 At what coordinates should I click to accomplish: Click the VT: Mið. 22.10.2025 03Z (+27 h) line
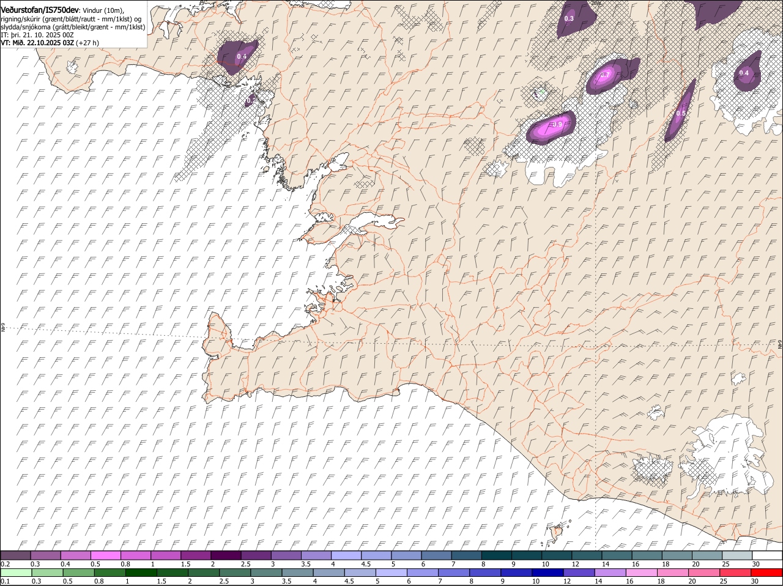tap(50, 43)
